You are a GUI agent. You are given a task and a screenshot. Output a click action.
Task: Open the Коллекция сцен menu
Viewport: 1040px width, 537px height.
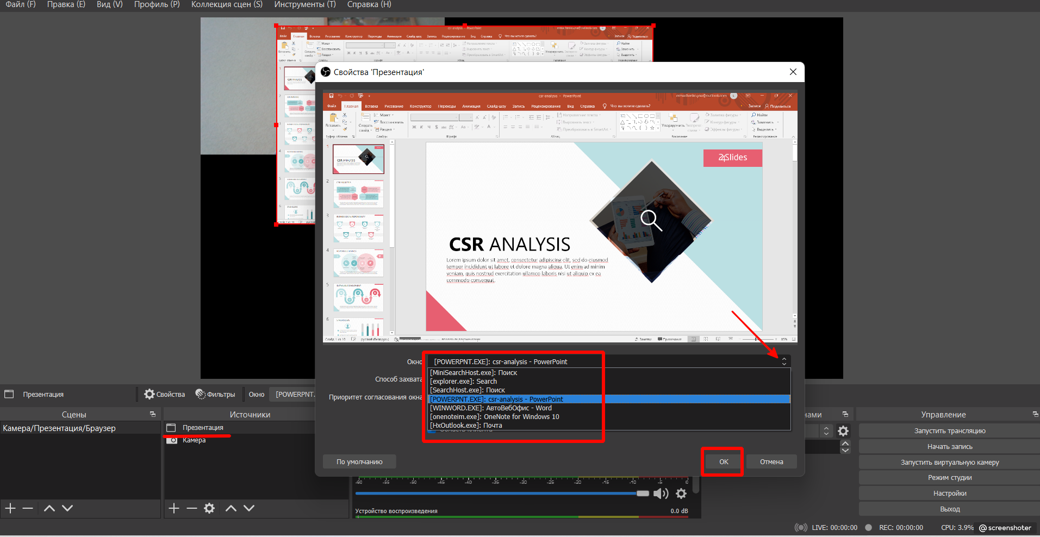(x=227, y=4)
